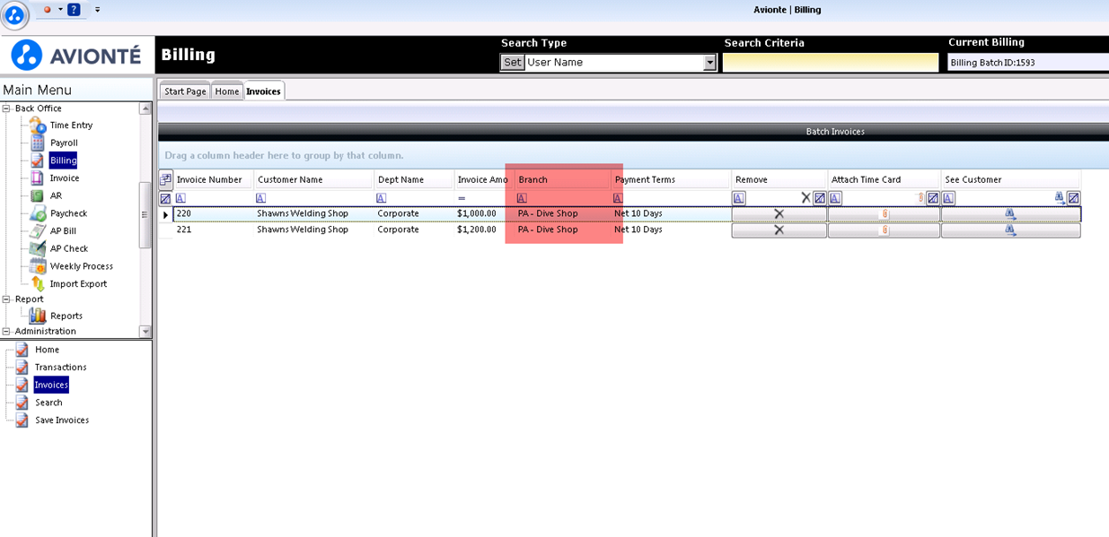Screen dimensions: 1109x537
Task: Click the blue help question mark icon
Action: (74, 10)
